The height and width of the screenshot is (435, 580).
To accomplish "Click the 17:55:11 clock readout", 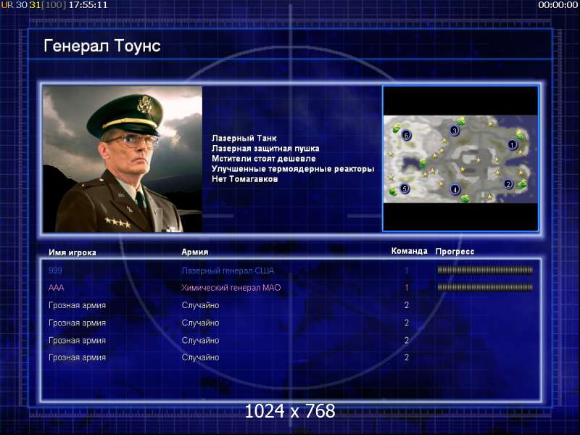I will 88,5.
